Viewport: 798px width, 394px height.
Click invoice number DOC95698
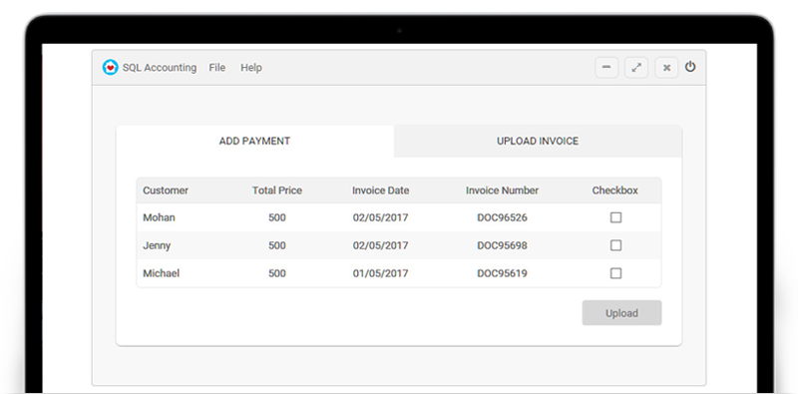503,245
